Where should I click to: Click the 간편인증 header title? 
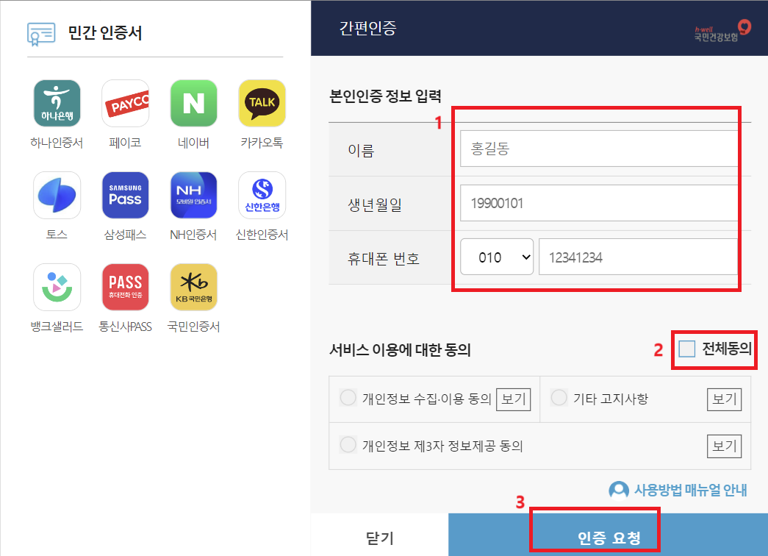(x=368, y=28)
